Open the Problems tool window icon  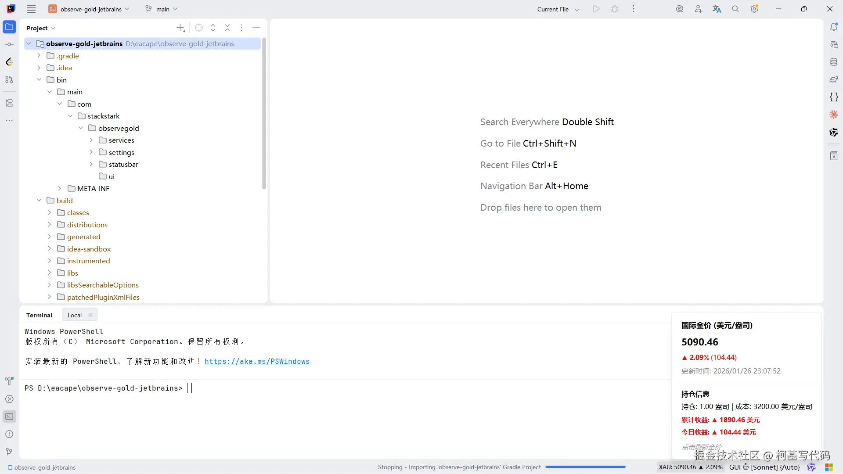pos(9,434)
